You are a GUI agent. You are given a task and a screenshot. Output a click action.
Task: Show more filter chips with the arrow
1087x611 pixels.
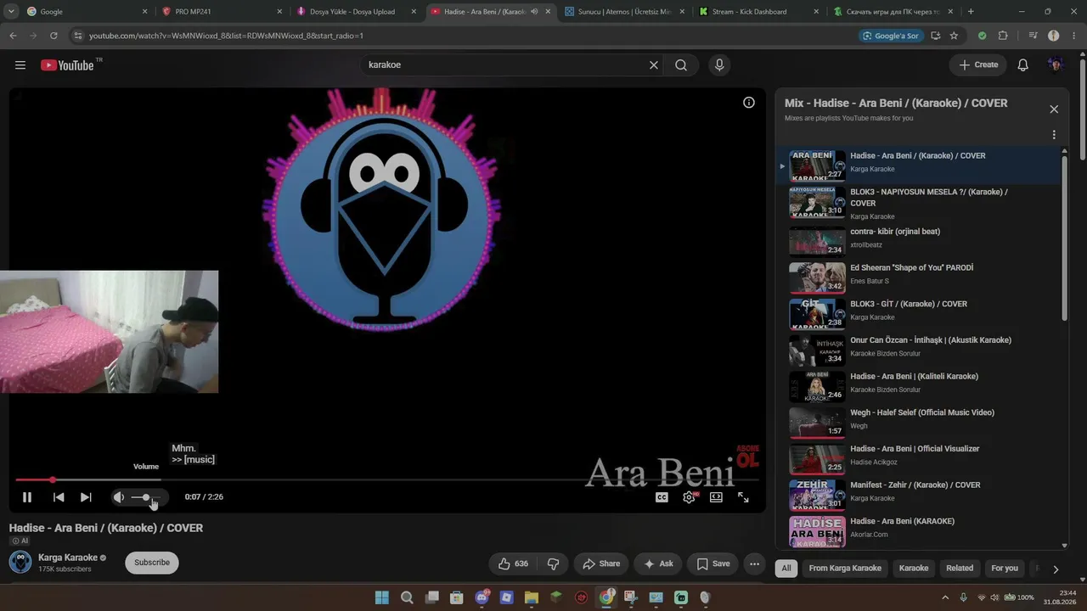(1056, 569)
